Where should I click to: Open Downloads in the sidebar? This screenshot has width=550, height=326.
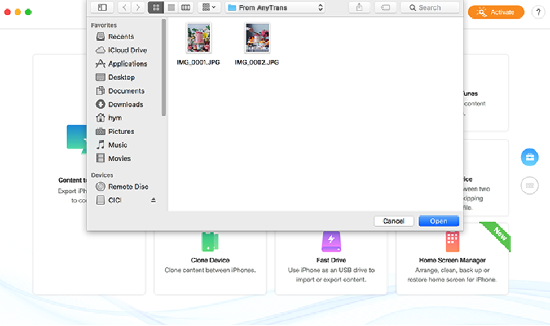[125, 104]
